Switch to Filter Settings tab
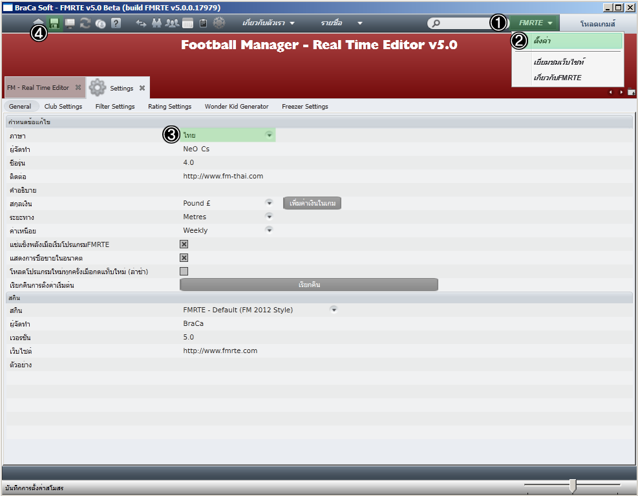This screenshot has height=496, width=638. pyautogui.click(x=115, y=106)
